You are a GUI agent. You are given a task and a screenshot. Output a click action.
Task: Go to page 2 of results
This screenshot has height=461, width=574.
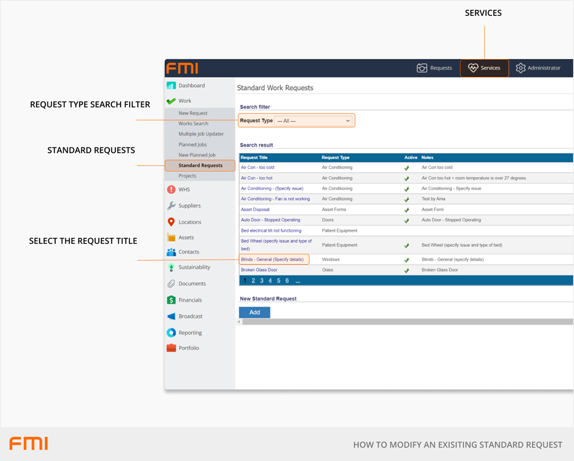coord(253,281)
